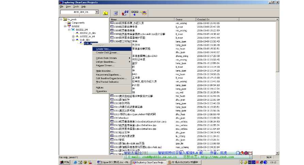The width and height of the screenshot is (304, 165).
Task: Click the Windows Start button
Action: (64, 162)
